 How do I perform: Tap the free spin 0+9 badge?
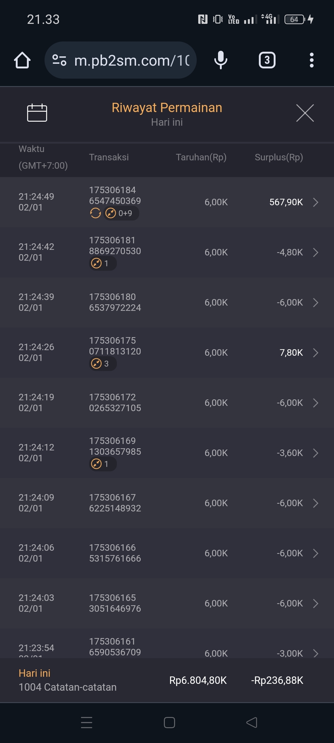point(121,213)
